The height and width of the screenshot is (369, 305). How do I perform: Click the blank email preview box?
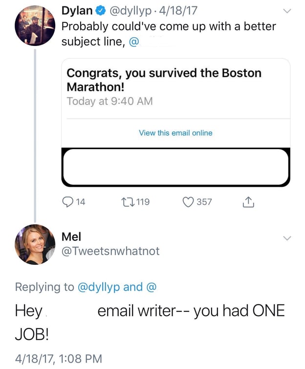pos(175,167)
